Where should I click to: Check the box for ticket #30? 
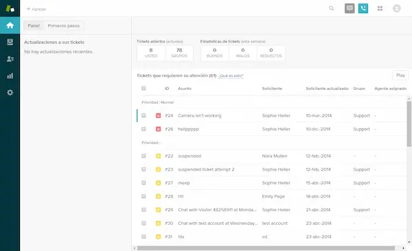coord(144,223)
